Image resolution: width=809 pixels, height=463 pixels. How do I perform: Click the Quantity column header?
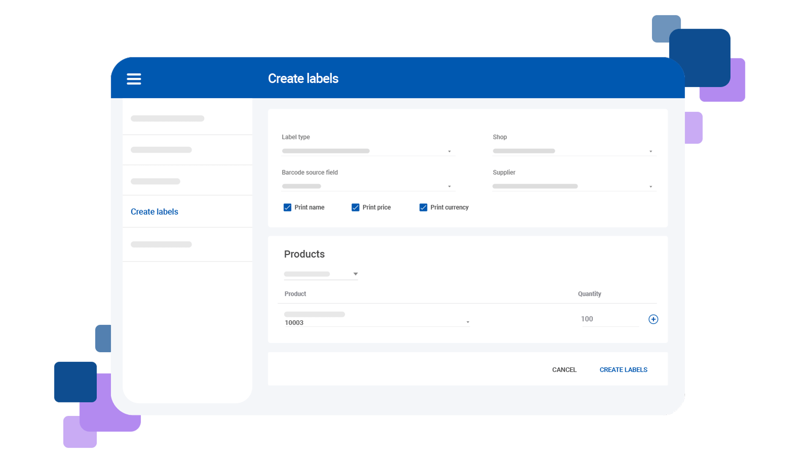[589, 294]
